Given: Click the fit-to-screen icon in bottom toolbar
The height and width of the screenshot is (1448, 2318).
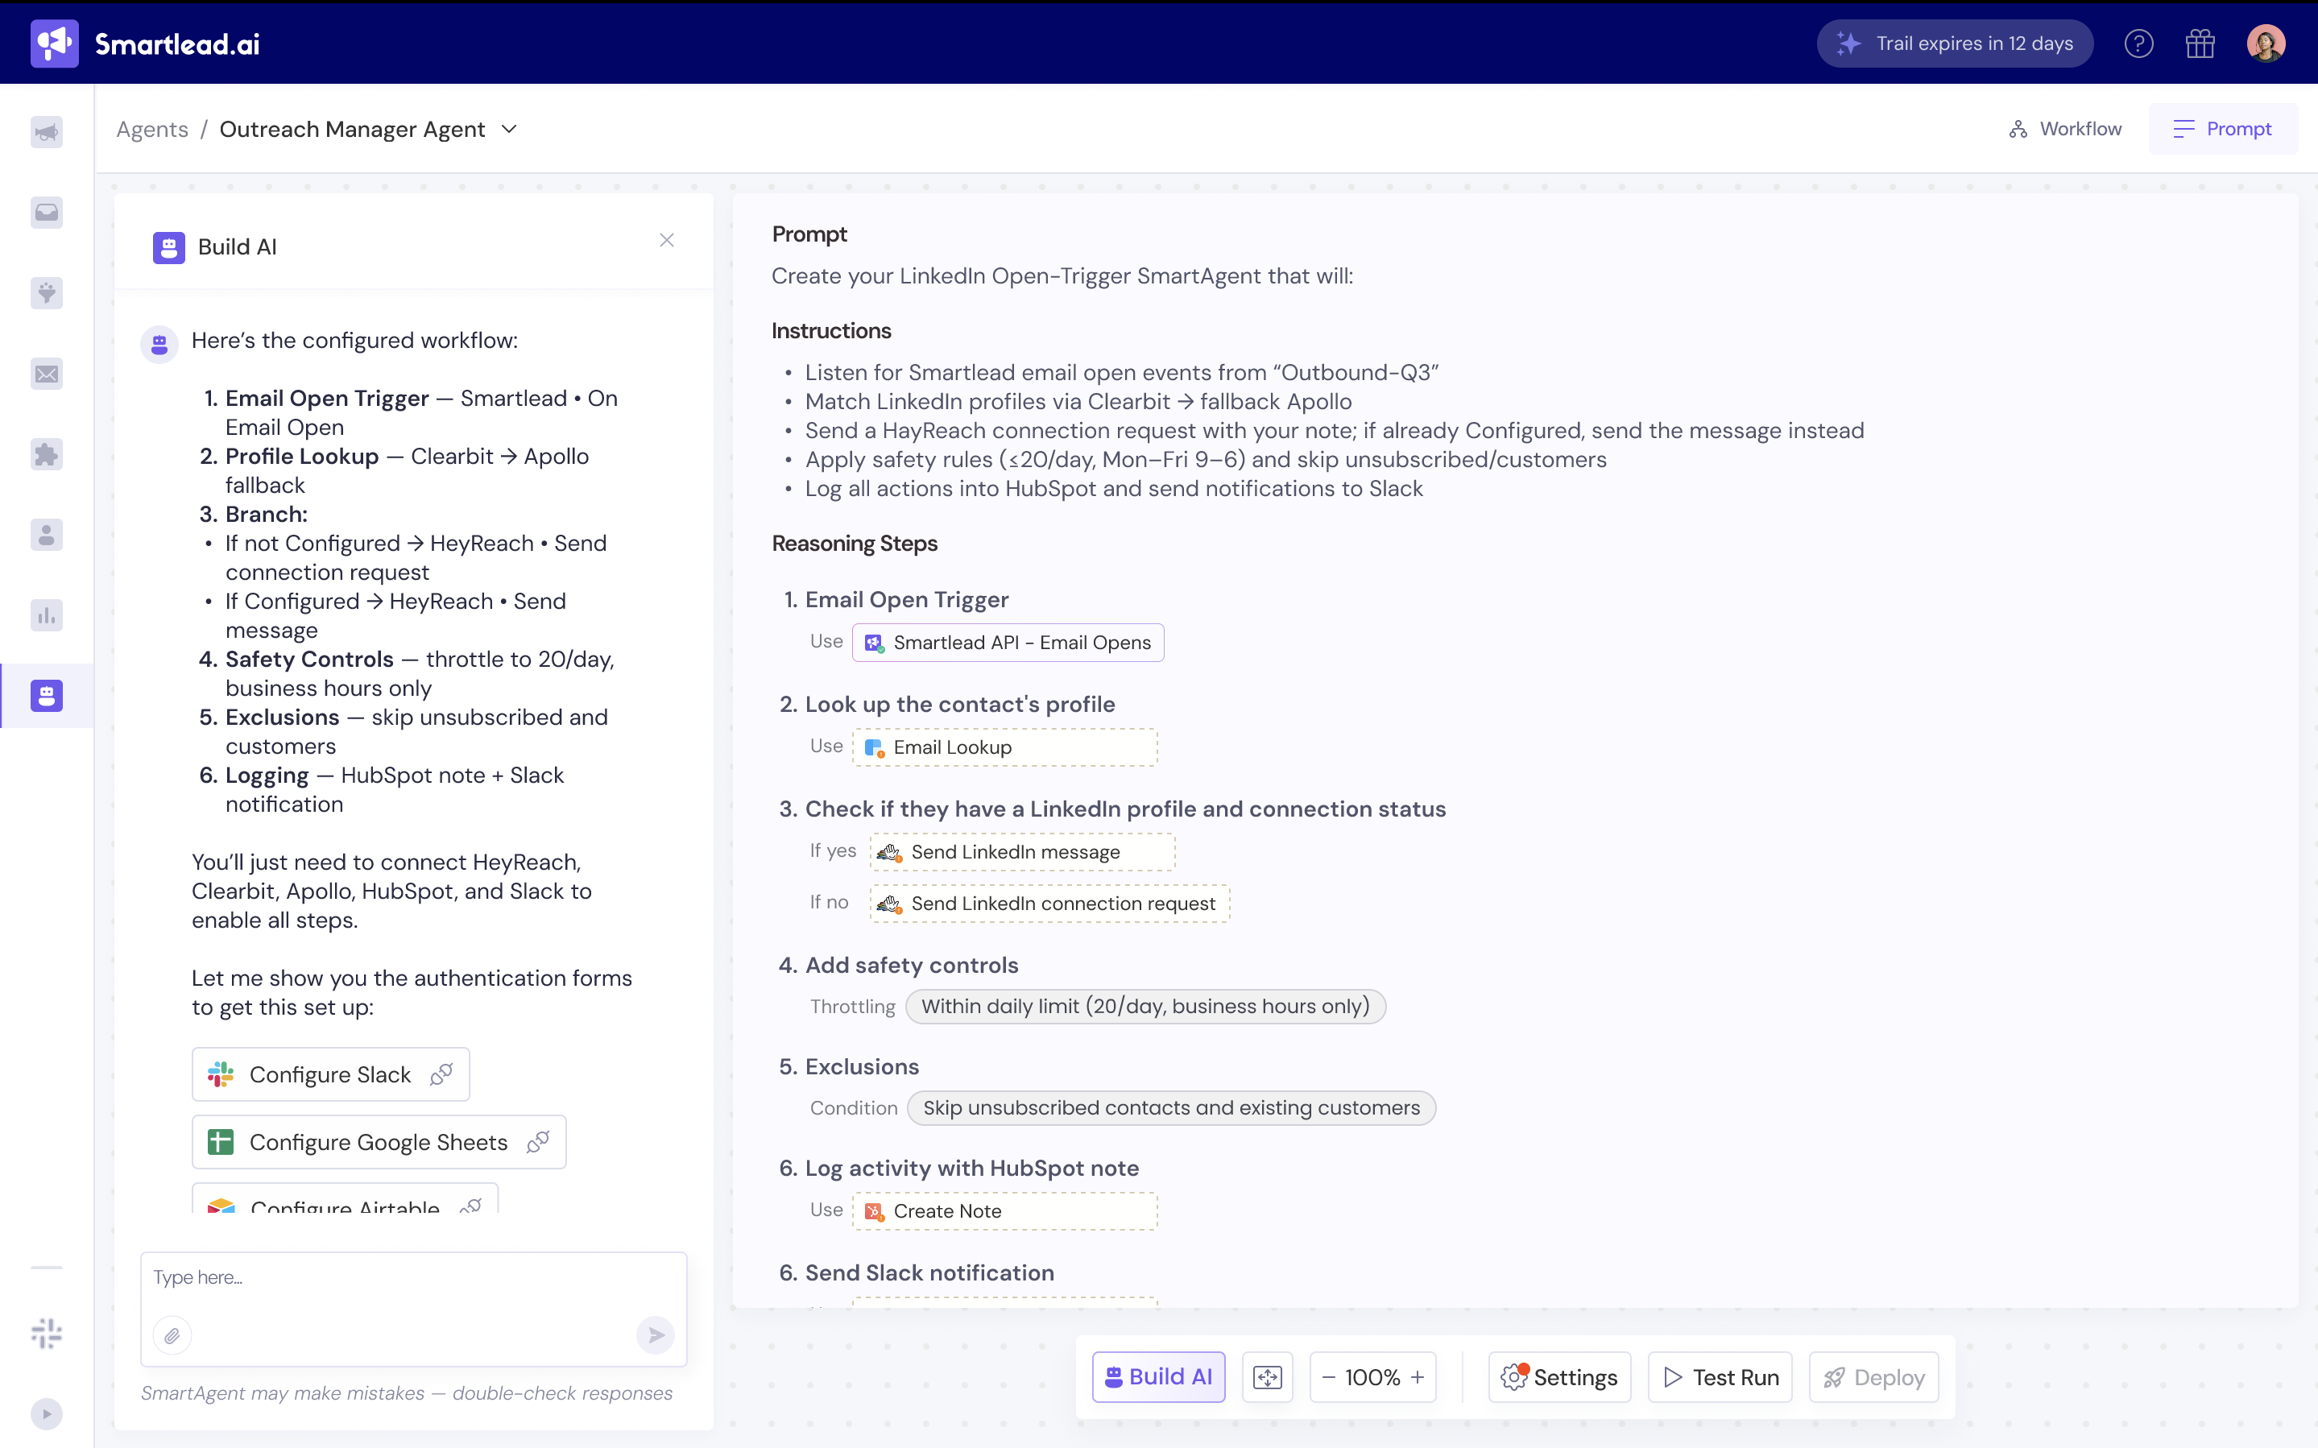Looking at the screenshot, I should click(x=1267, y=1377).
